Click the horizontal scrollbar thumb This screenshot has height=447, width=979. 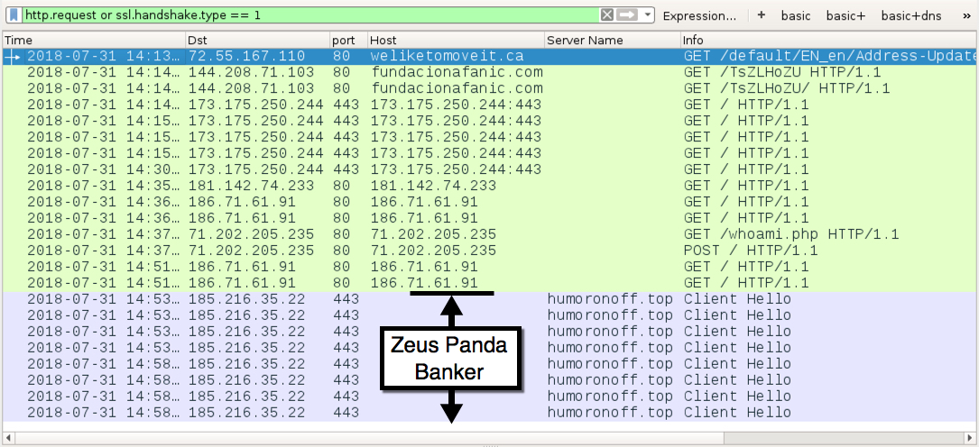coord(370,438)
